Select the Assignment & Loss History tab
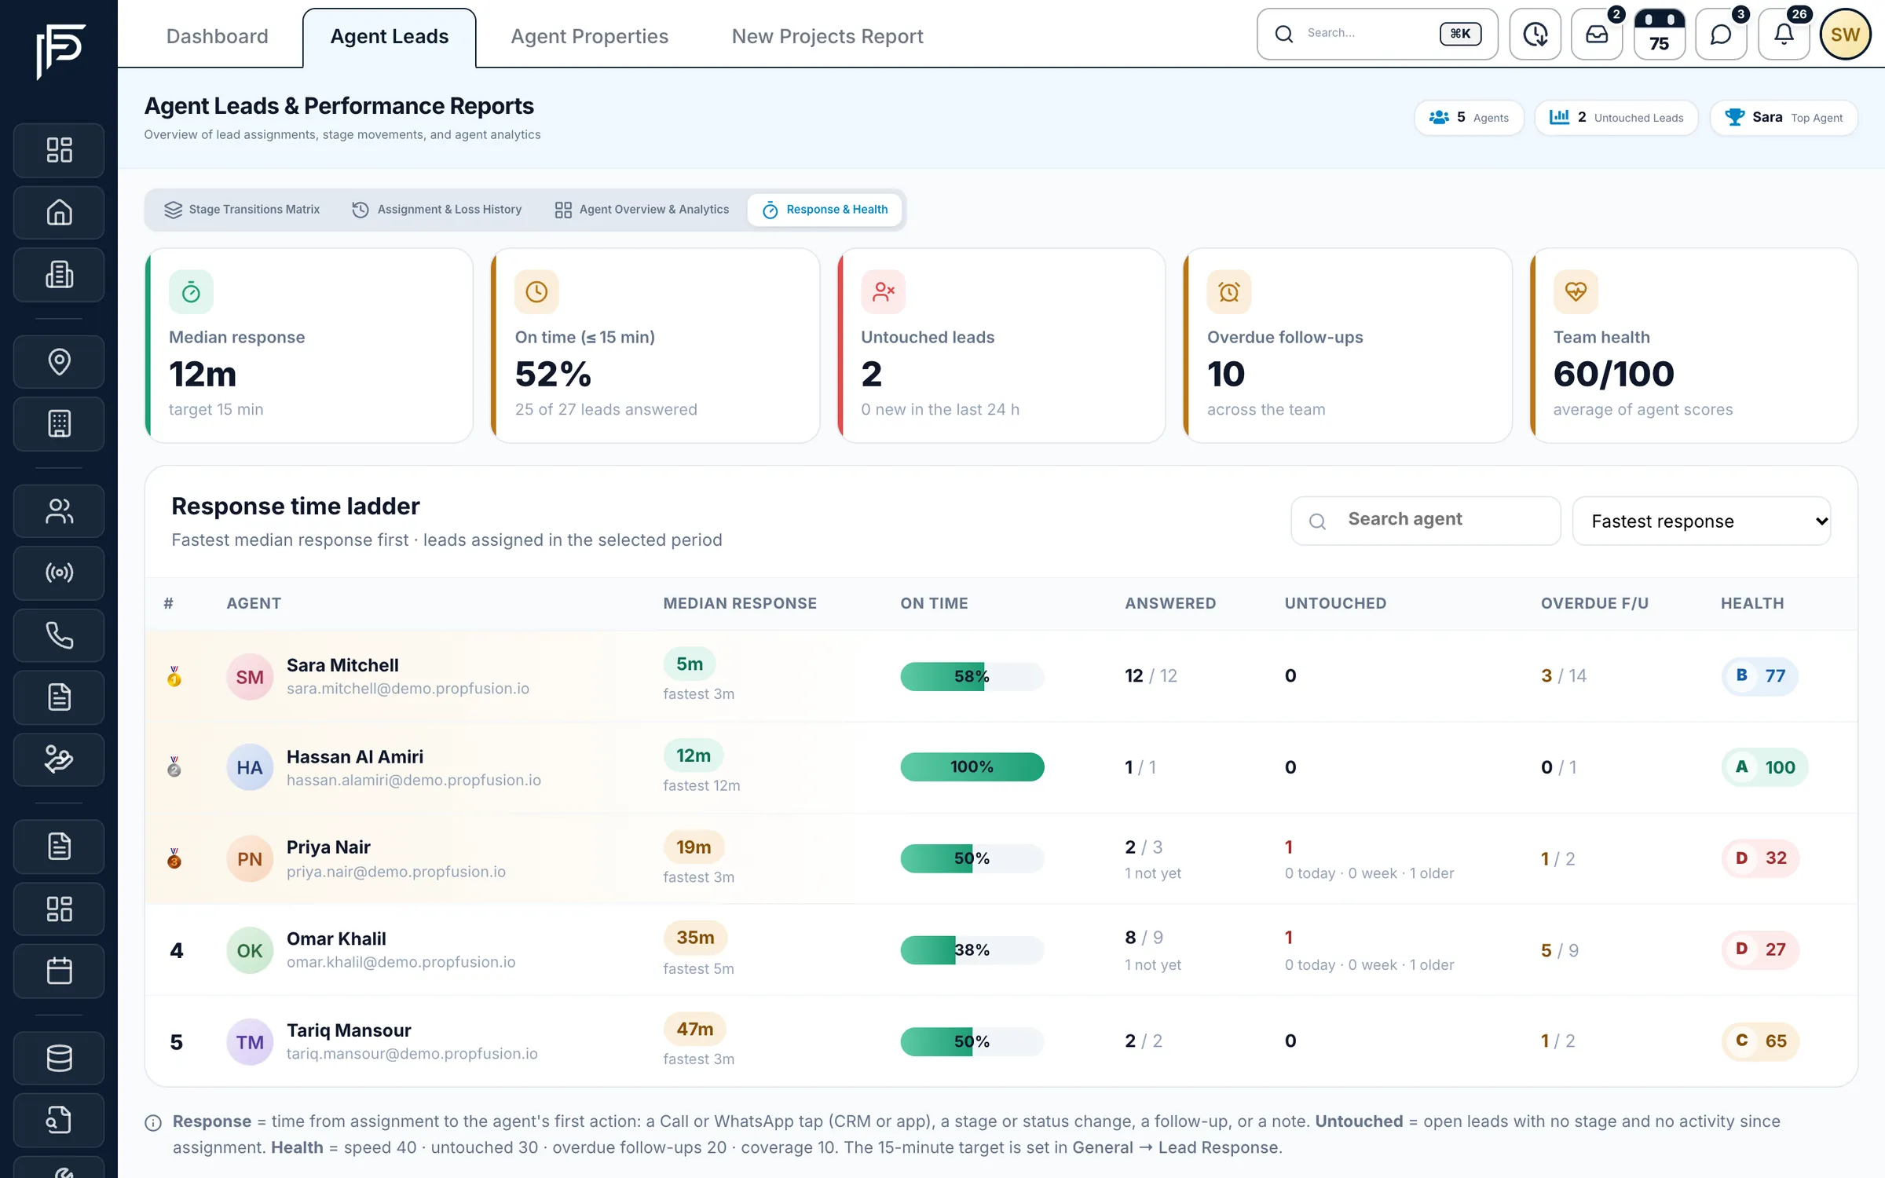Image resolution: width=1885 pixels, height=1178 pixels. (x=437, y=209)
